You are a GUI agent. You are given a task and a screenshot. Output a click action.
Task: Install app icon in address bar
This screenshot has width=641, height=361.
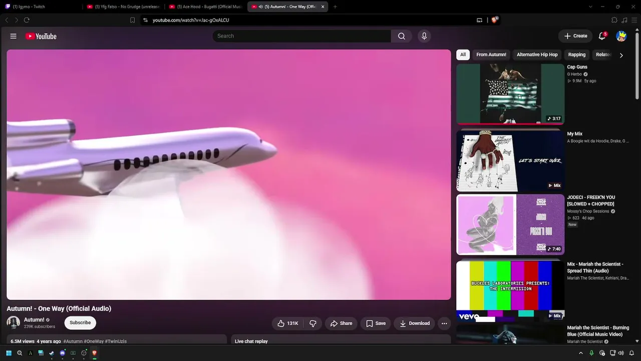[479, 20]
